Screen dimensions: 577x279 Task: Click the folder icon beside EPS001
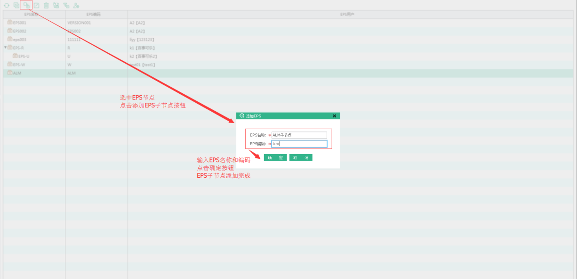point(10,22)
